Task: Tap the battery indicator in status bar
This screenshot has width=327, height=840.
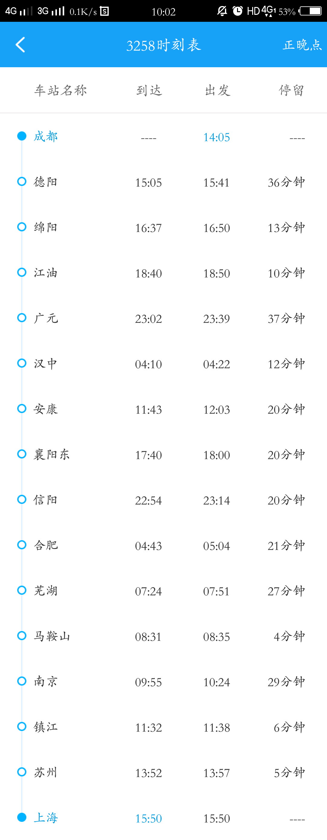Action: click(310, 11)
